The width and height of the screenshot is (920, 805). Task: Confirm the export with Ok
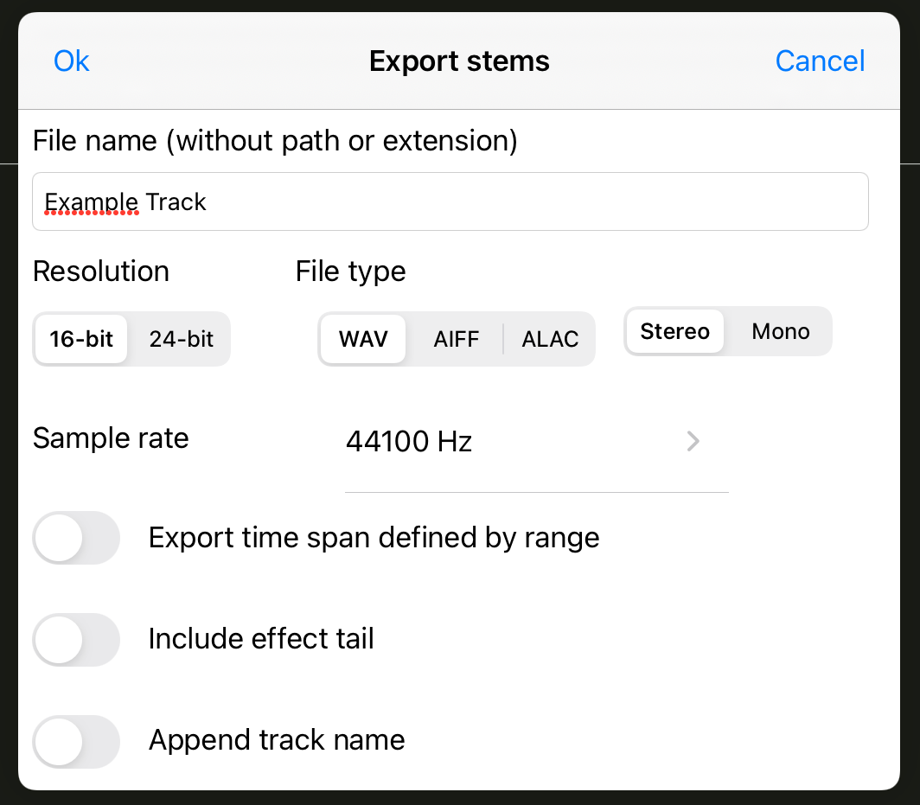click(x=72, y=61)
